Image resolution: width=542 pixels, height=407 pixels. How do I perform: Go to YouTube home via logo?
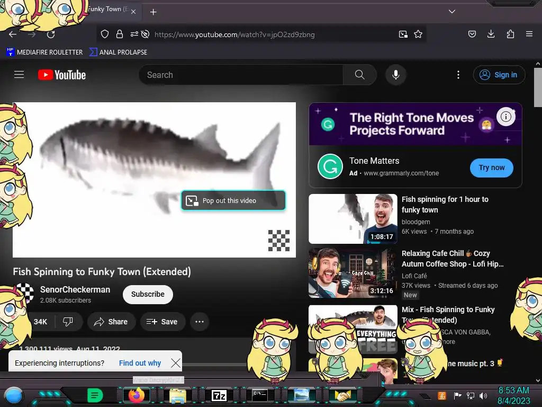click(x=62, y=75)
